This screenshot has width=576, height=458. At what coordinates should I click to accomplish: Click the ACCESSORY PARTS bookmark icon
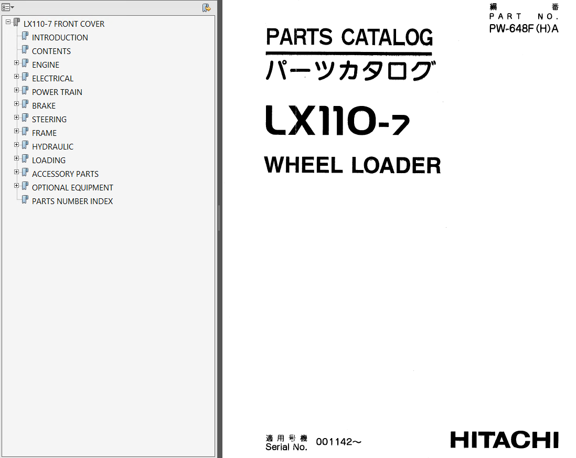(x=25, y=172)
